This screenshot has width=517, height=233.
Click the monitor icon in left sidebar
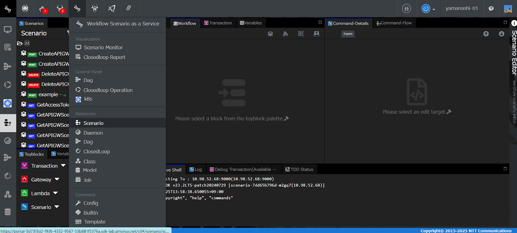[8, 30]
